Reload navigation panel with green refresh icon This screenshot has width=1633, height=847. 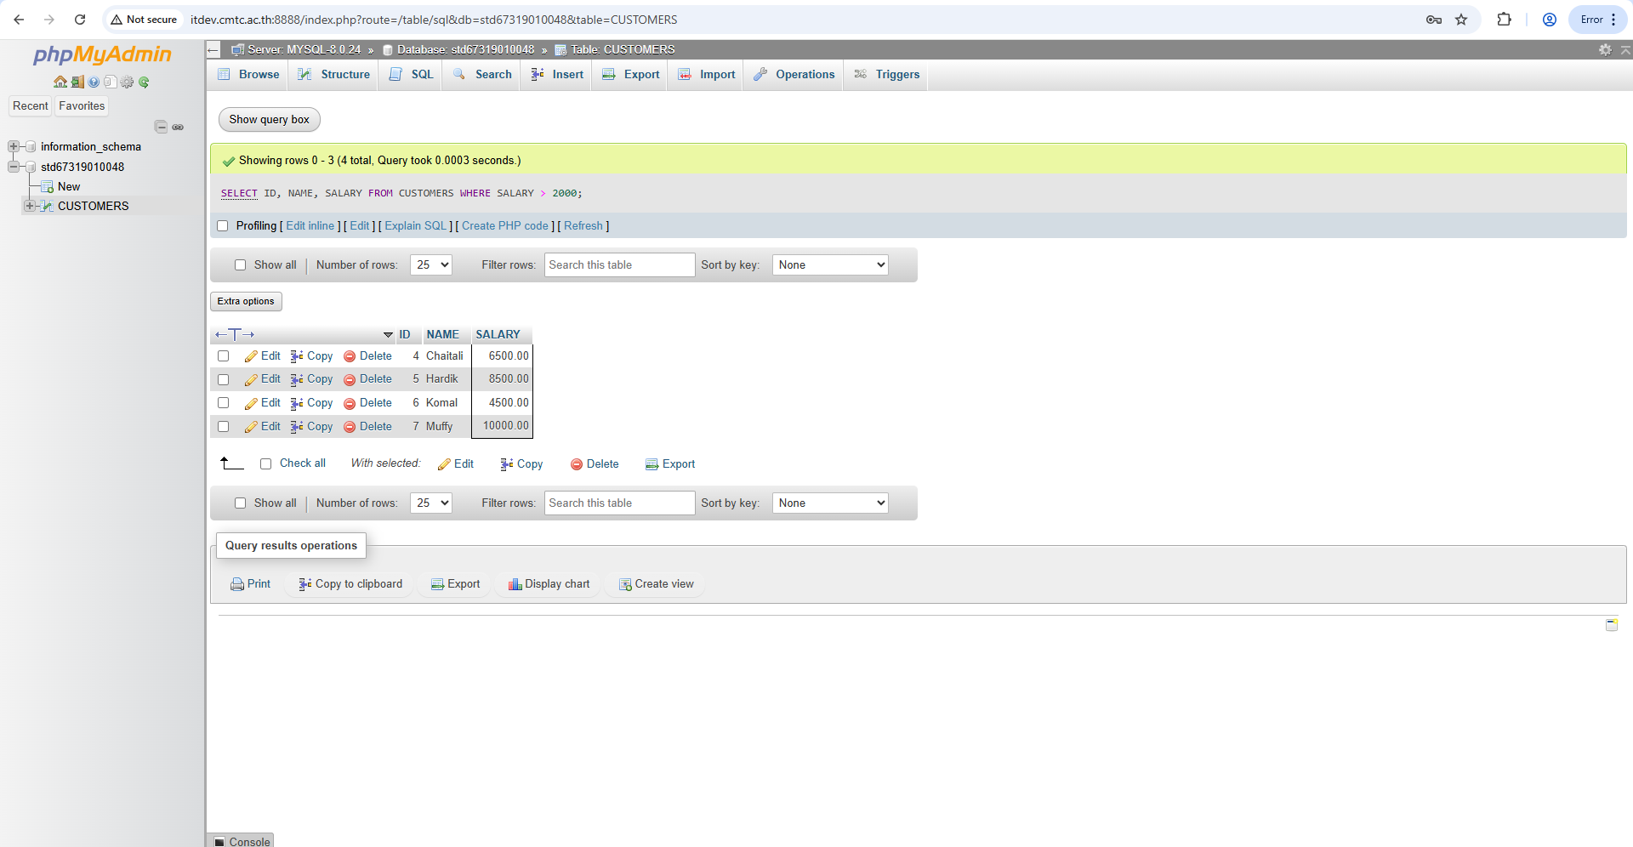tap(144, 82)
